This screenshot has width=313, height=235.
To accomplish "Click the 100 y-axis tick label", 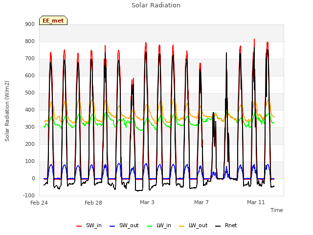I will point(30,161).
